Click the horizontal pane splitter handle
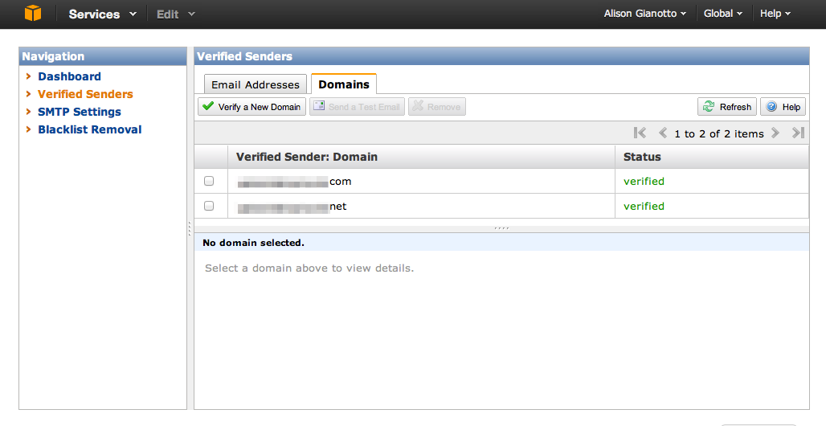The height and width of the screenshot is (426, 826). (501, 228)
